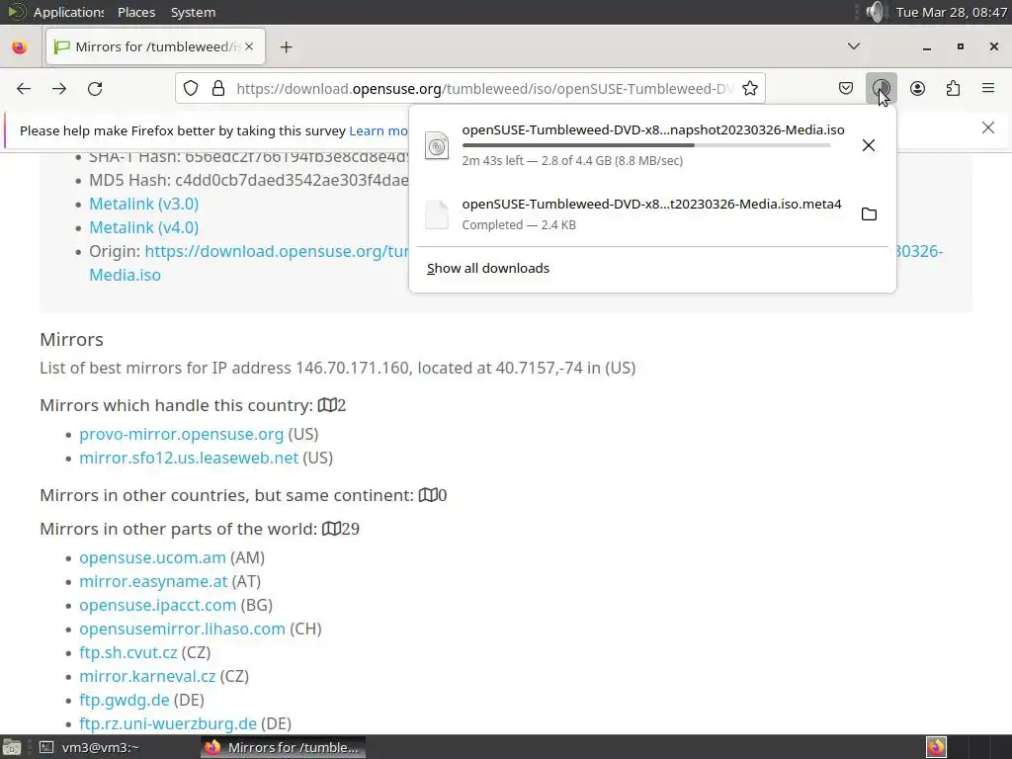The image size is (1012, 759).
Task: Open opensusemirror.lihaso.com mirror link
Action: (x=182, y=630)
